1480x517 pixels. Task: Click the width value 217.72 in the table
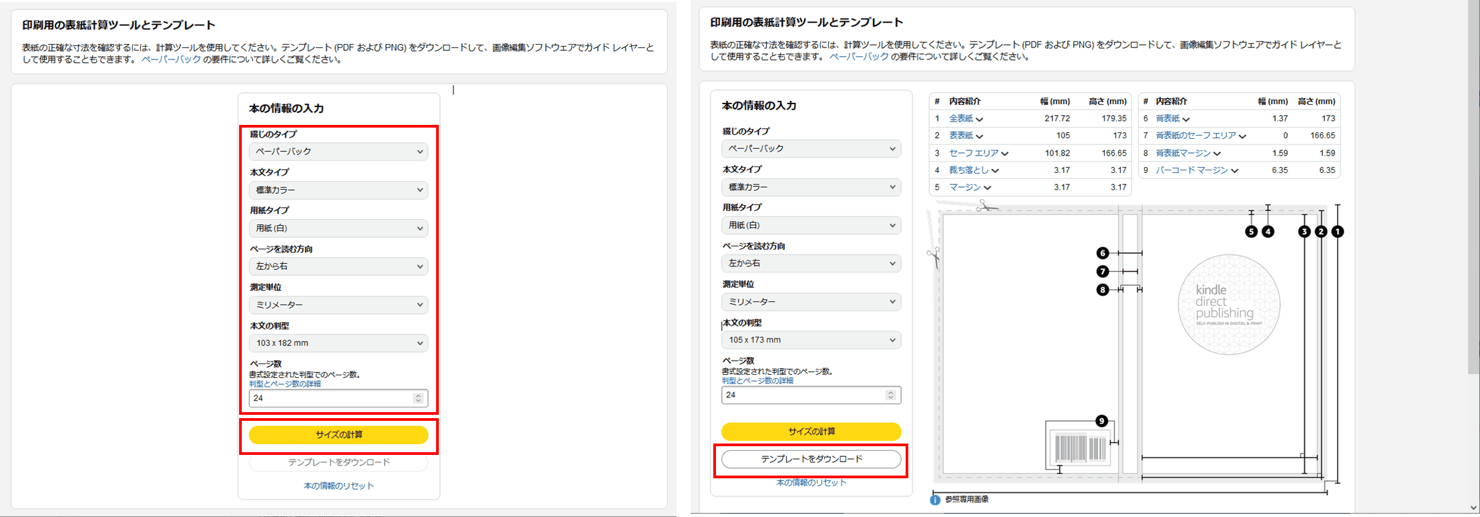[x=1057, y=119]
